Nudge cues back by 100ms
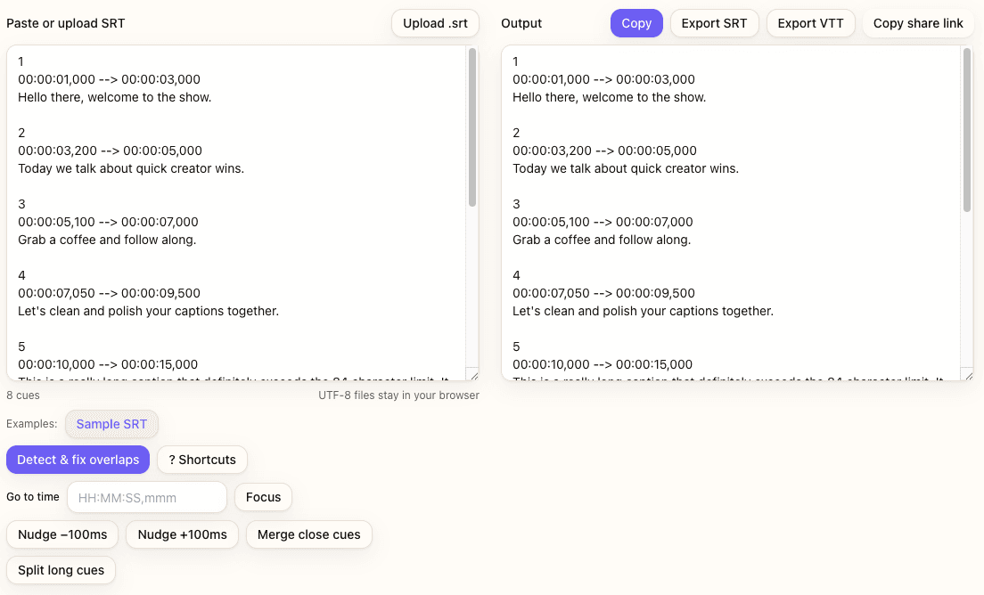Image resolution: width=984 pixels, height=595 pixels. click(62, 534)
